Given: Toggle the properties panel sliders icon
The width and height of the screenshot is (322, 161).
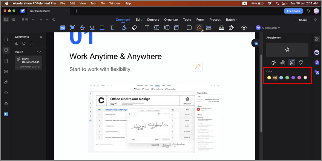Looking at the screenshot, I should 317,39.
